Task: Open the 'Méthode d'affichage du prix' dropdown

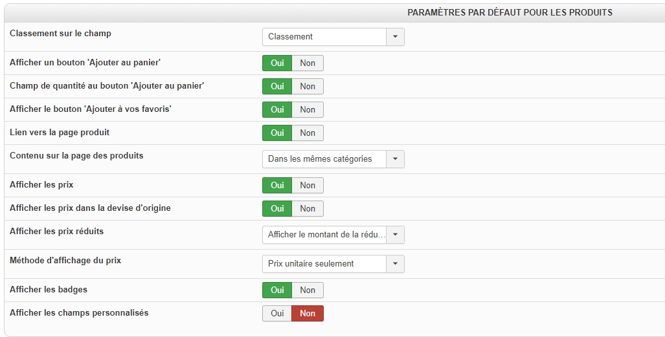Action: (x=395, y=264)
